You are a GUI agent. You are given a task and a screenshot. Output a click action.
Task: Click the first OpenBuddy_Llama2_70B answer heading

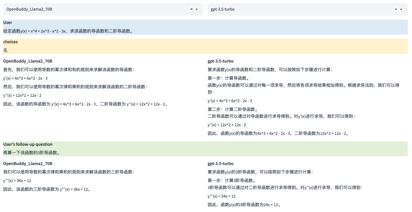(27, 61)
